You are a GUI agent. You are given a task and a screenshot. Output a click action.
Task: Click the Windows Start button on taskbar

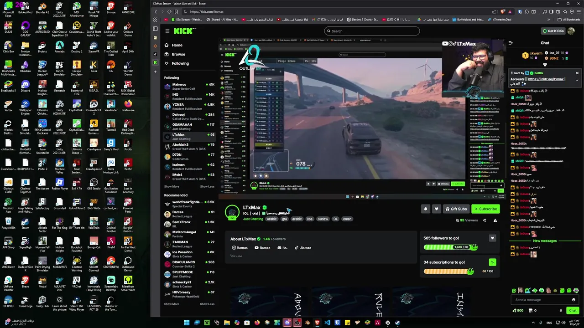pos(187,323)
